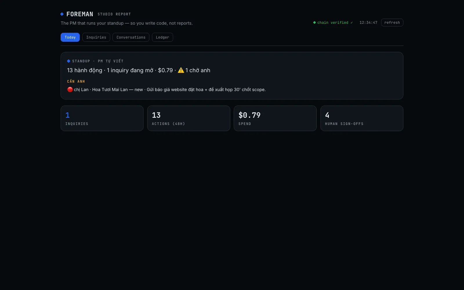
Task: Click the chị Lan Hoa Tươi Mai Lan item
Action: [166, 90]
